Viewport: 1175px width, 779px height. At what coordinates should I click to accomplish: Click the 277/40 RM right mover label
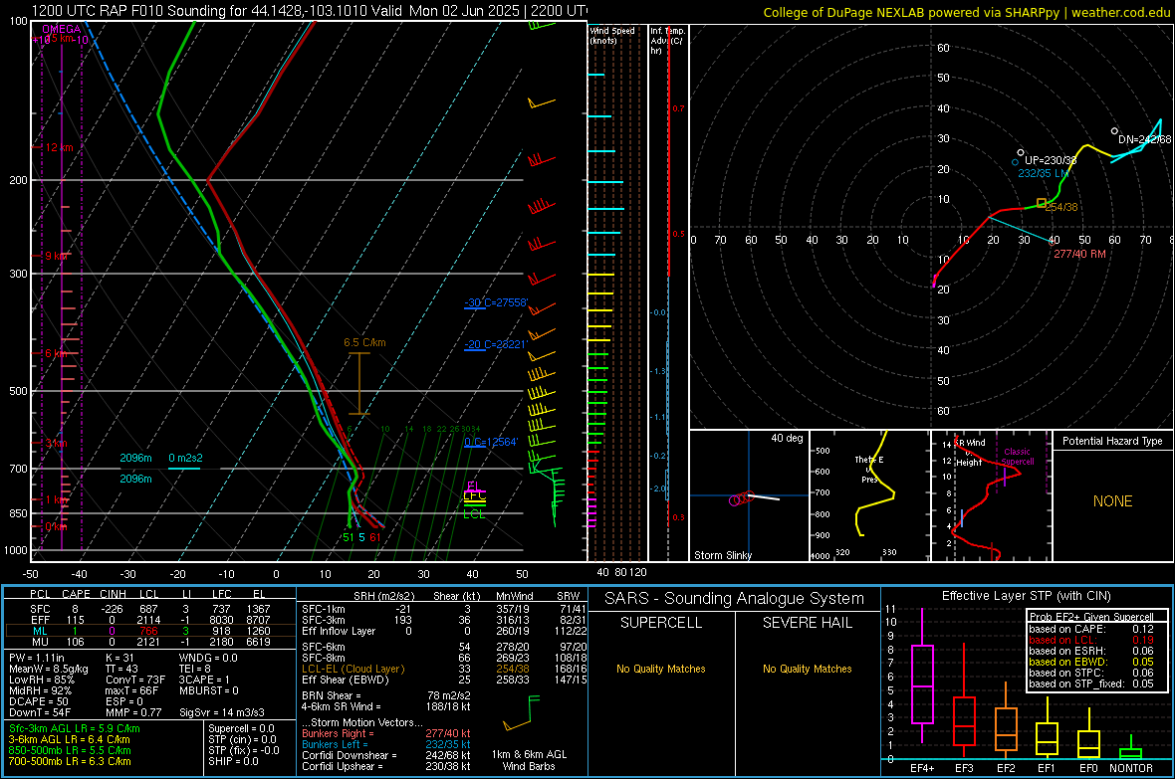click(1079, 254)
